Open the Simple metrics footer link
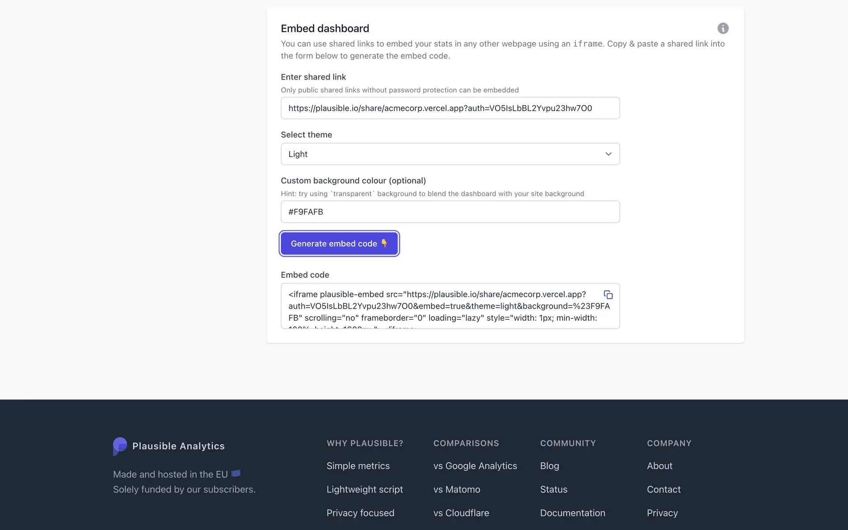 point(358,466)
